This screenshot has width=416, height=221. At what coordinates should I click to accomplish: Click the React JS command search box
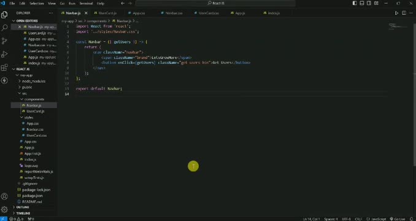[x=215, y=3]
